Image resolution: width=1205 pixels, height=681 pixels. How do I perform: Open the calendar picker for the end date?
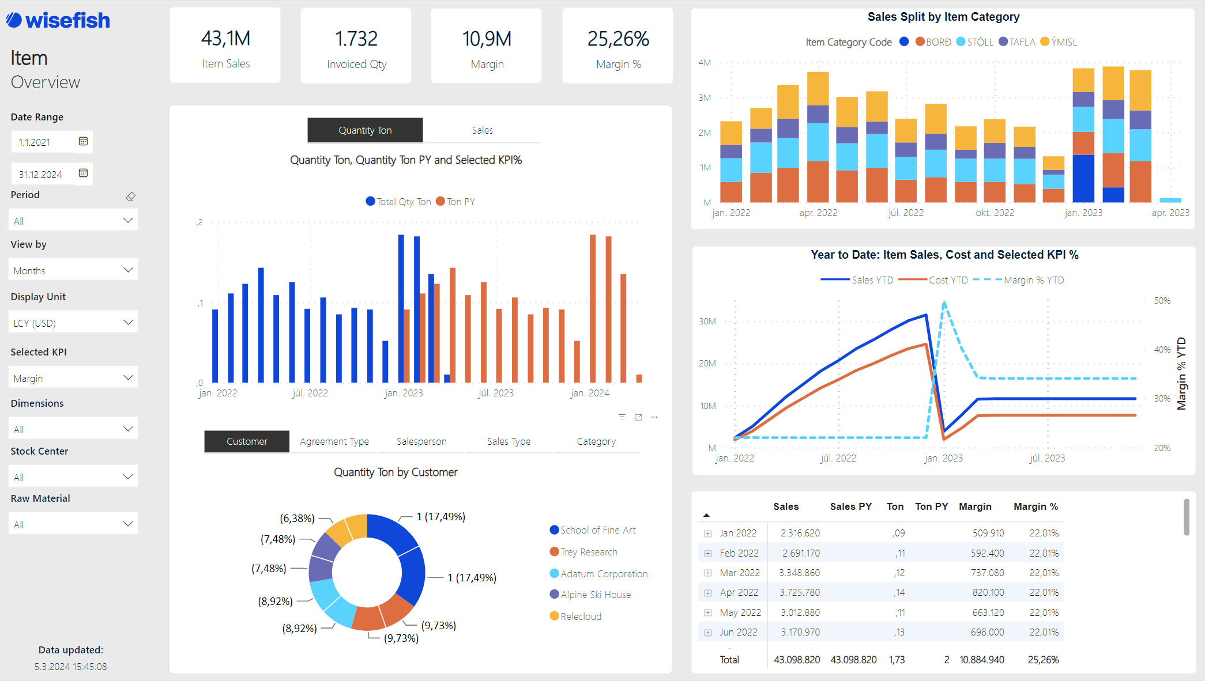(82, 173)
